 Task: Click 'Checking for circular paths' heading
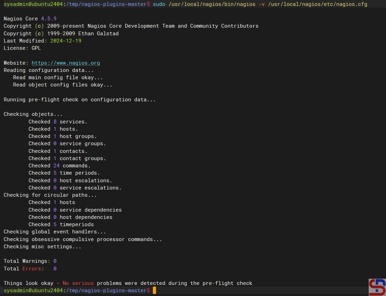(50, 195)
